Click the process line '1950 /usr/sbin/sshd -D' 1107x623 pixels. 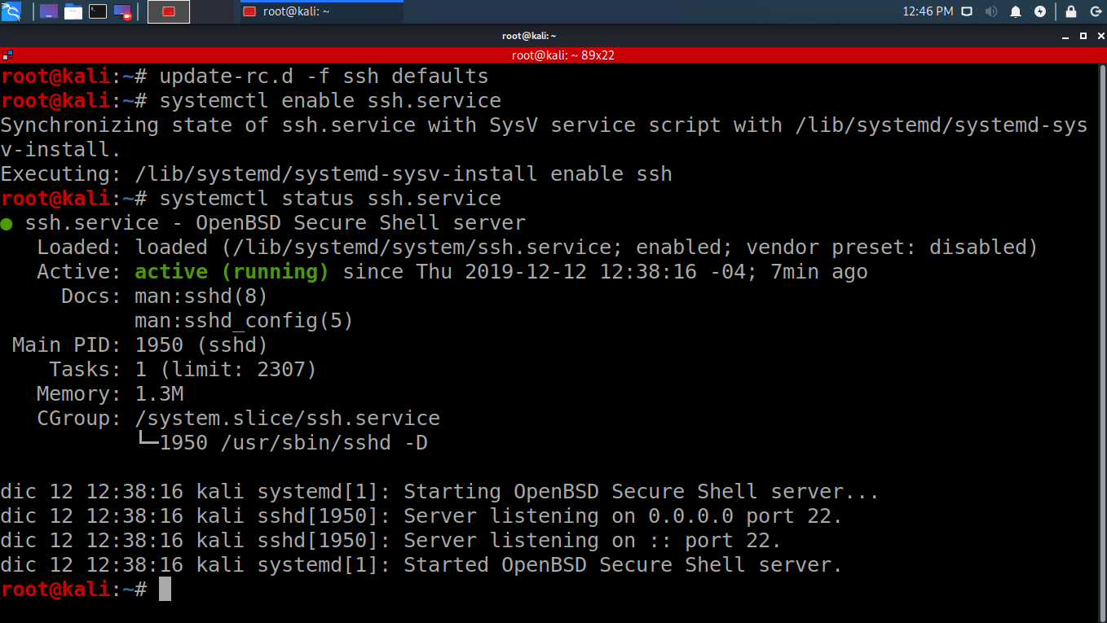point(293,443)
